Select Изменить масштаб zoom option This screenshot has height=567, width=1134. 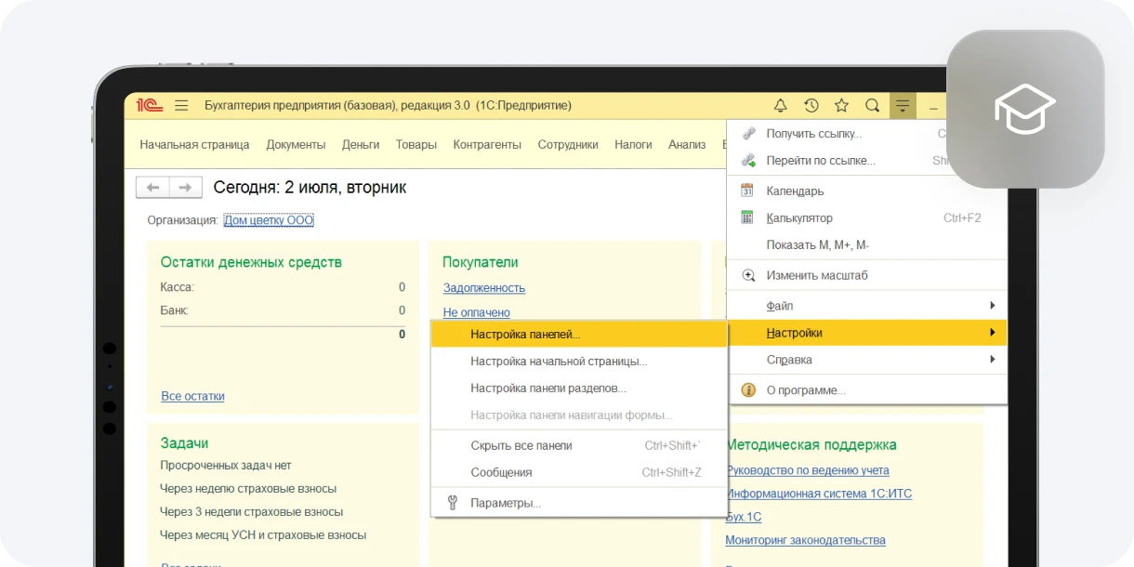click(816, 276)
